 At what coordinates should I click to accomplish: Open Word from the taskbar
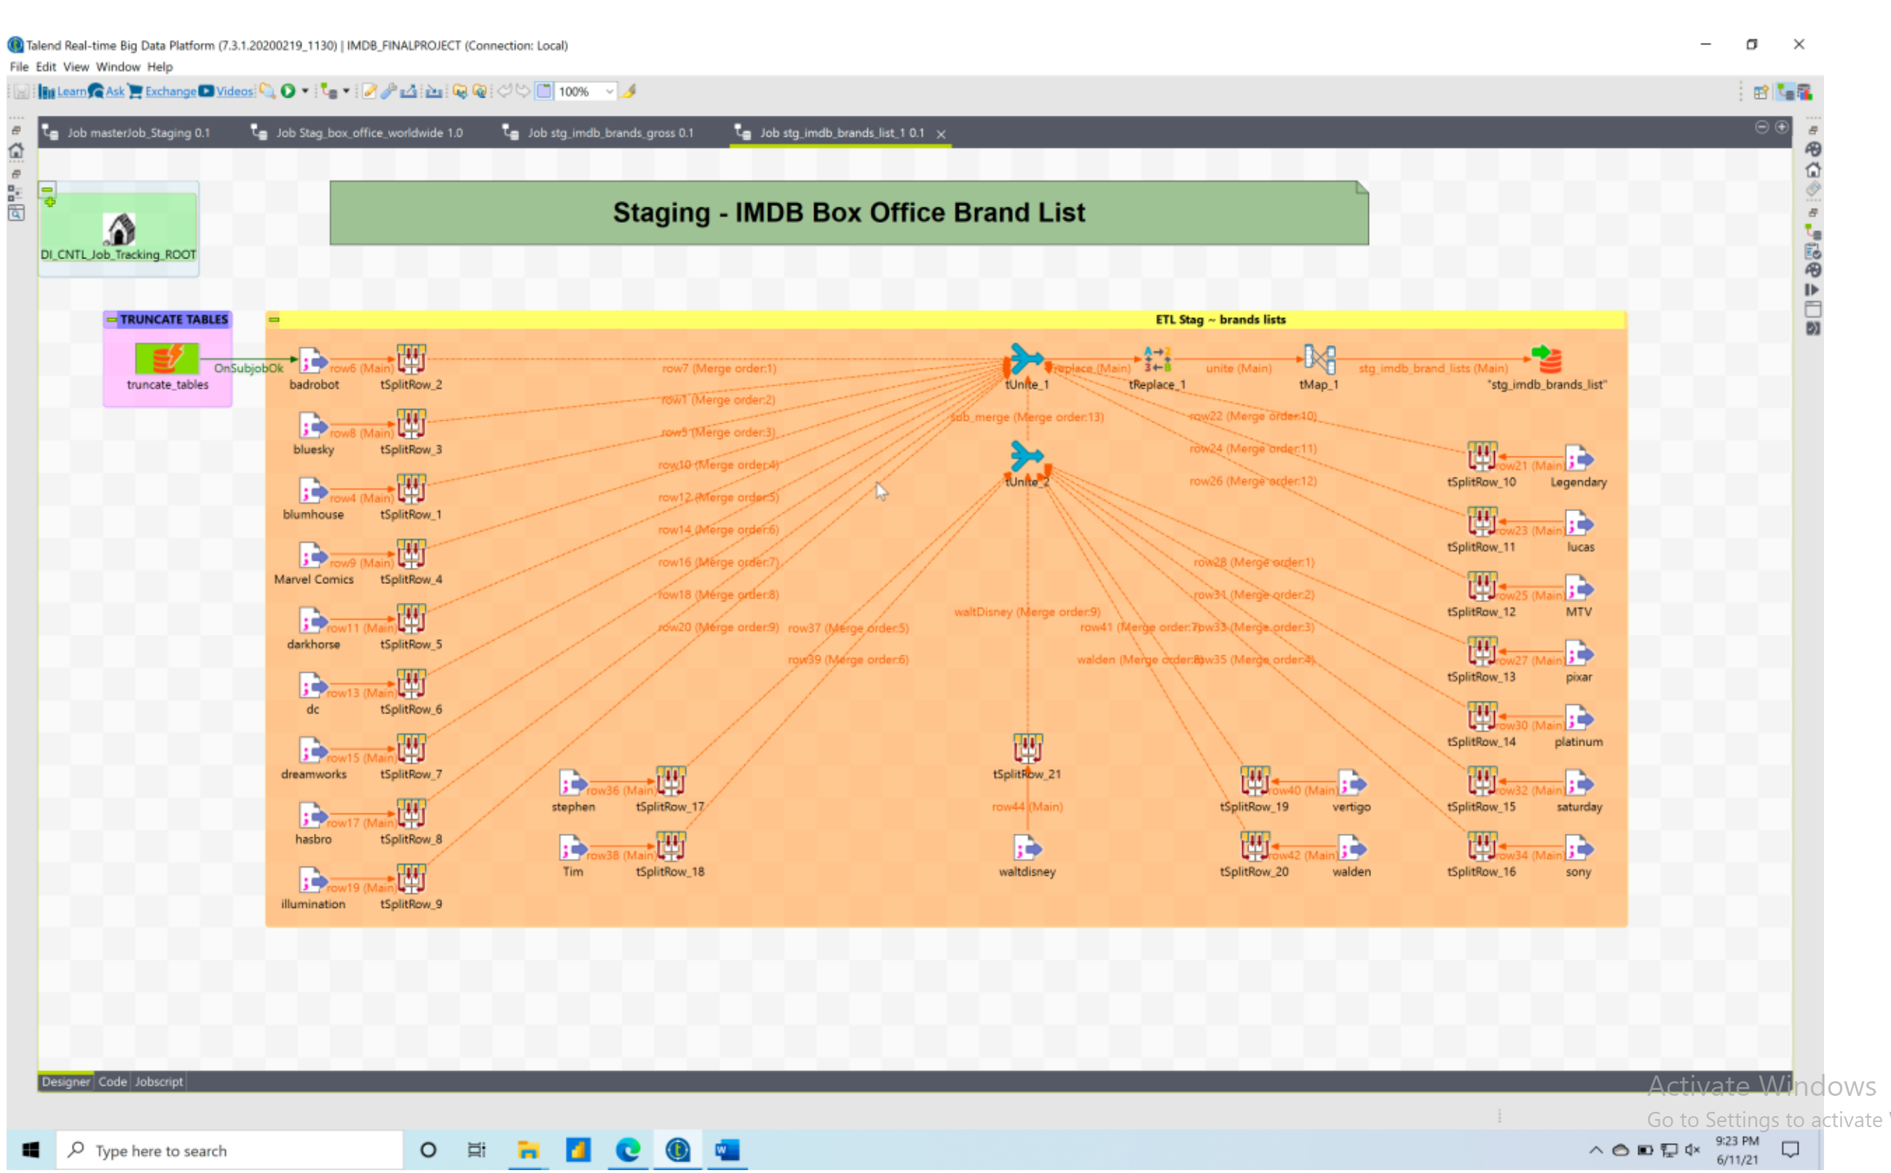tap(727, 1150)
